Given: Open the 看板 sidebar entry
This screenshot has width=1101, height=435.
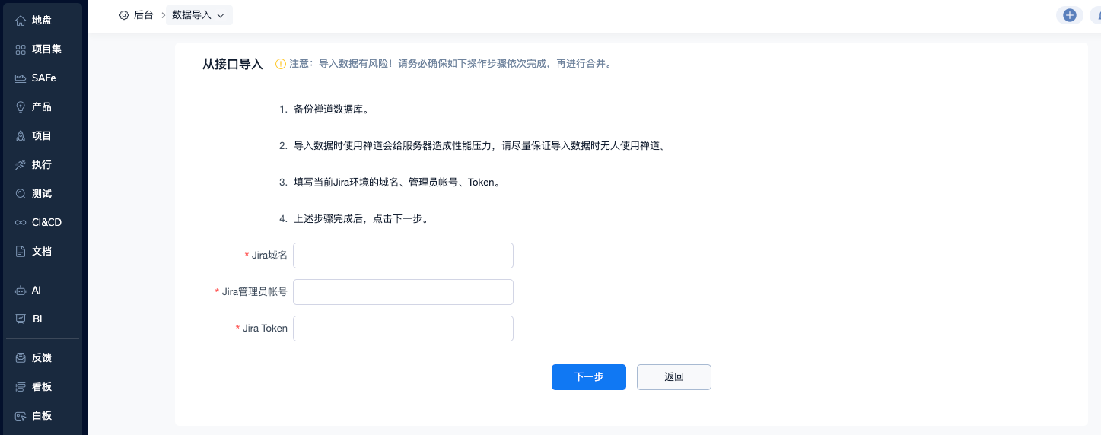Looking at the screenshot, I should point(42,387).
